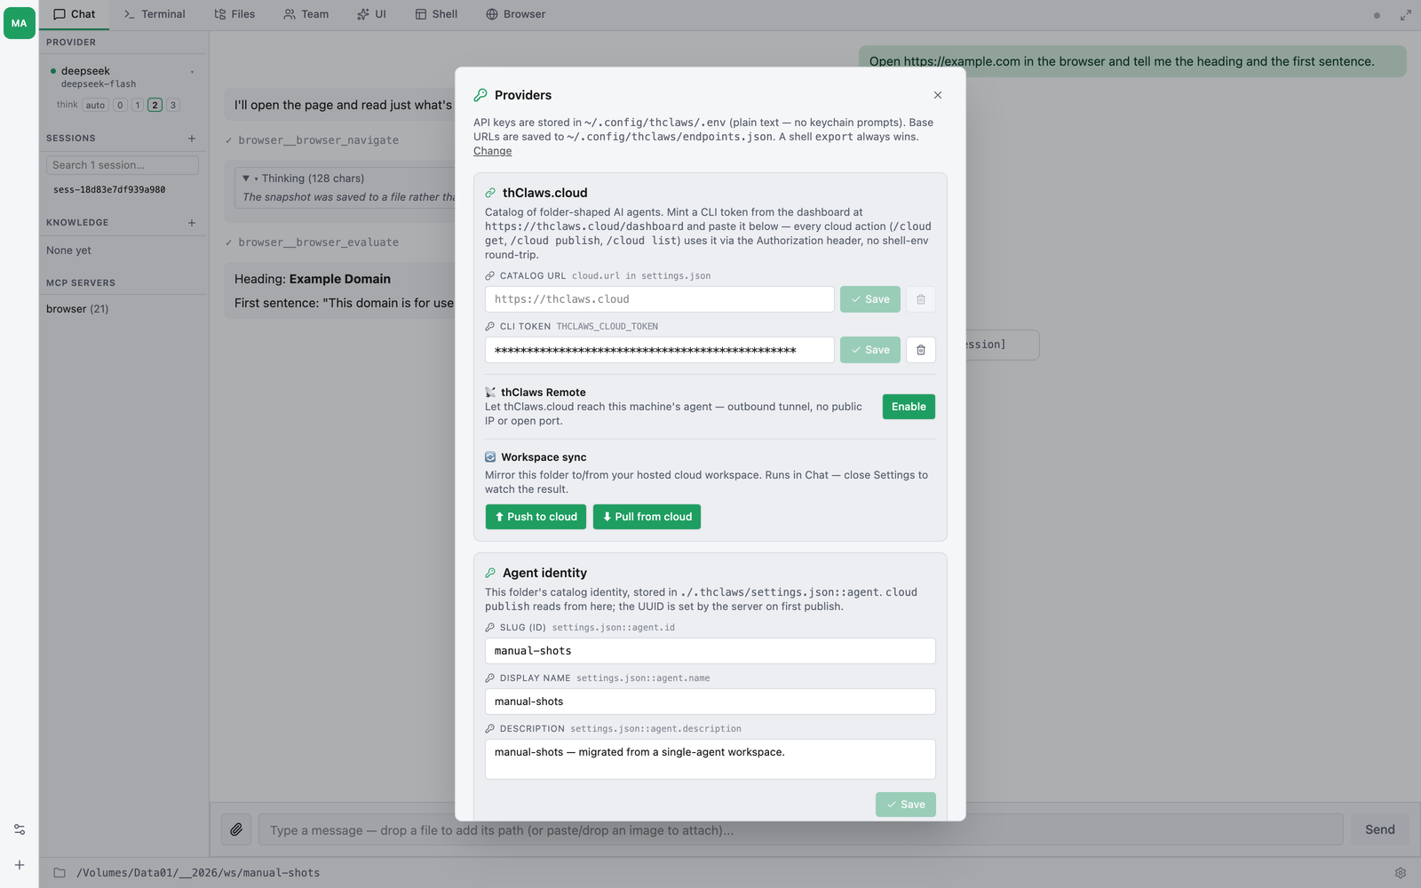Focus the Search sessions field

click(123, 165)
